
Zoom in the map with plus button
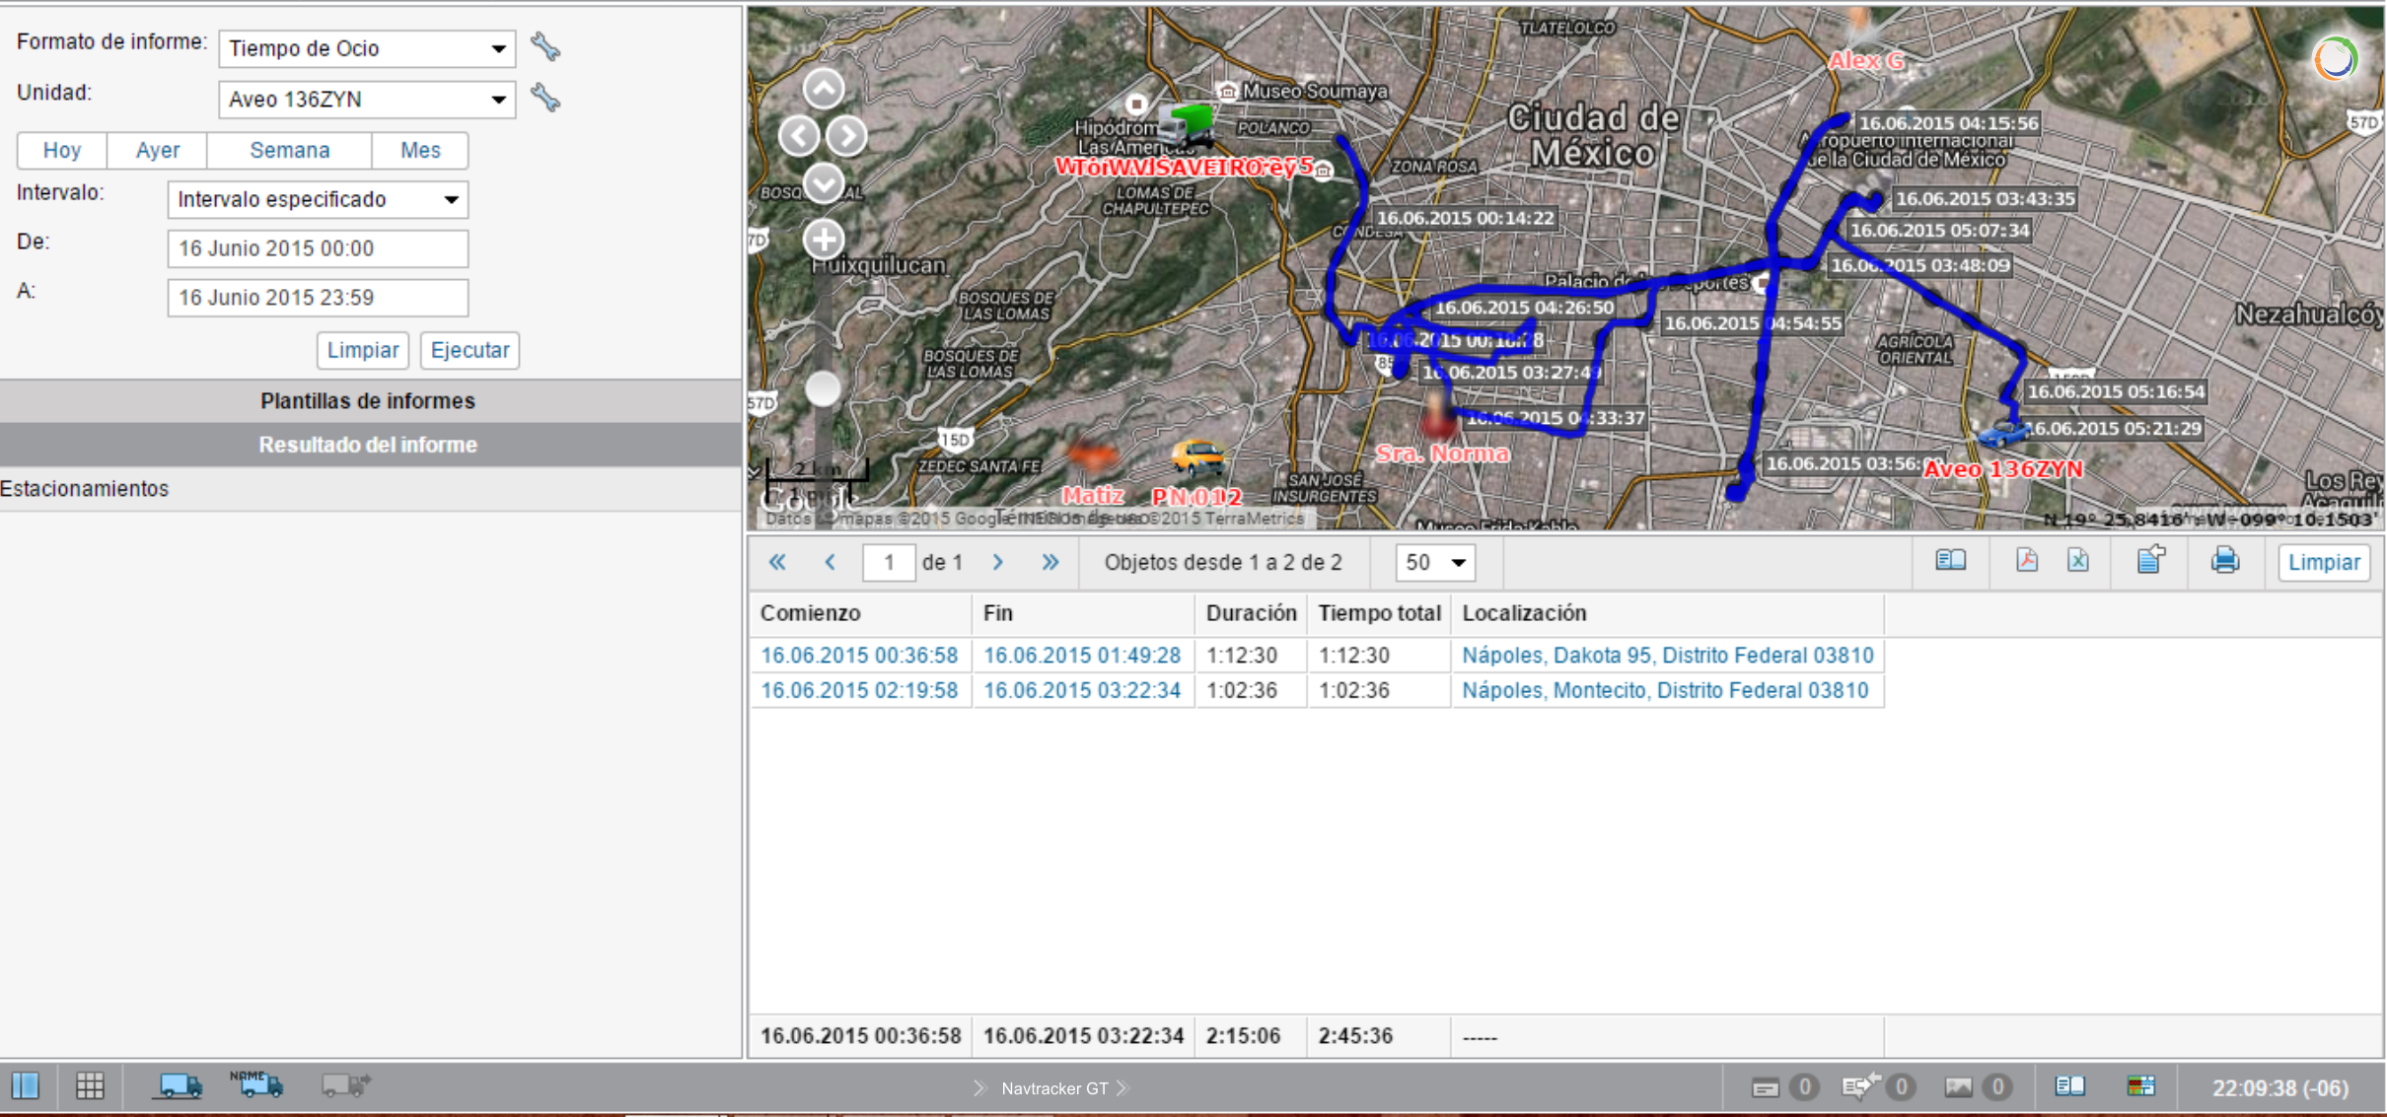(x=824, y=239)
